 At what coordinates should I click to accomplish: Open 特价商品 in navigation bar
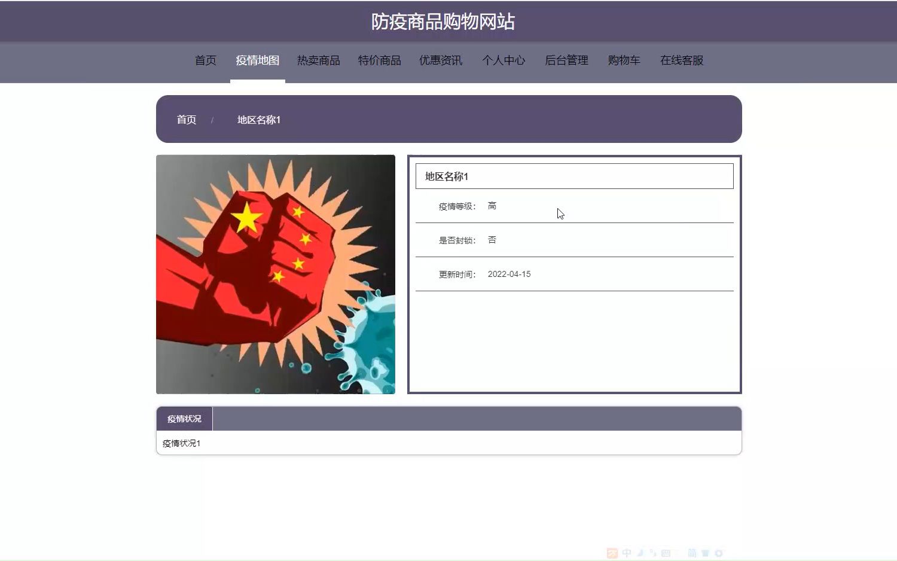click(379, 60)
